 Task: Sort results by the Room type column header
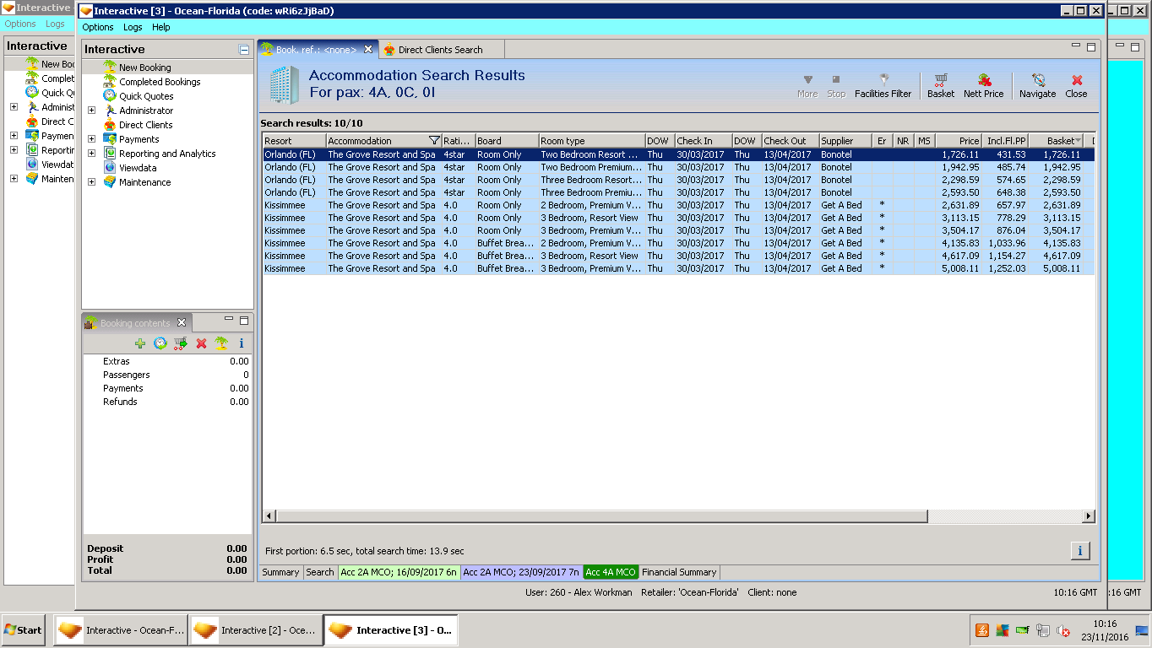[x=591, y=141]
